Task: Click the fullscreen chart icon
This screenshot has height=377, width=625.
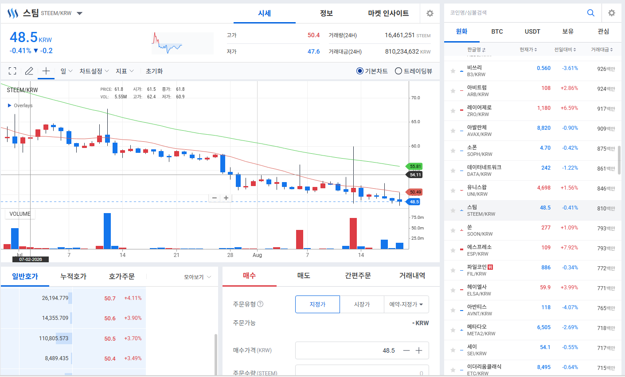Action: coord(12,71)
